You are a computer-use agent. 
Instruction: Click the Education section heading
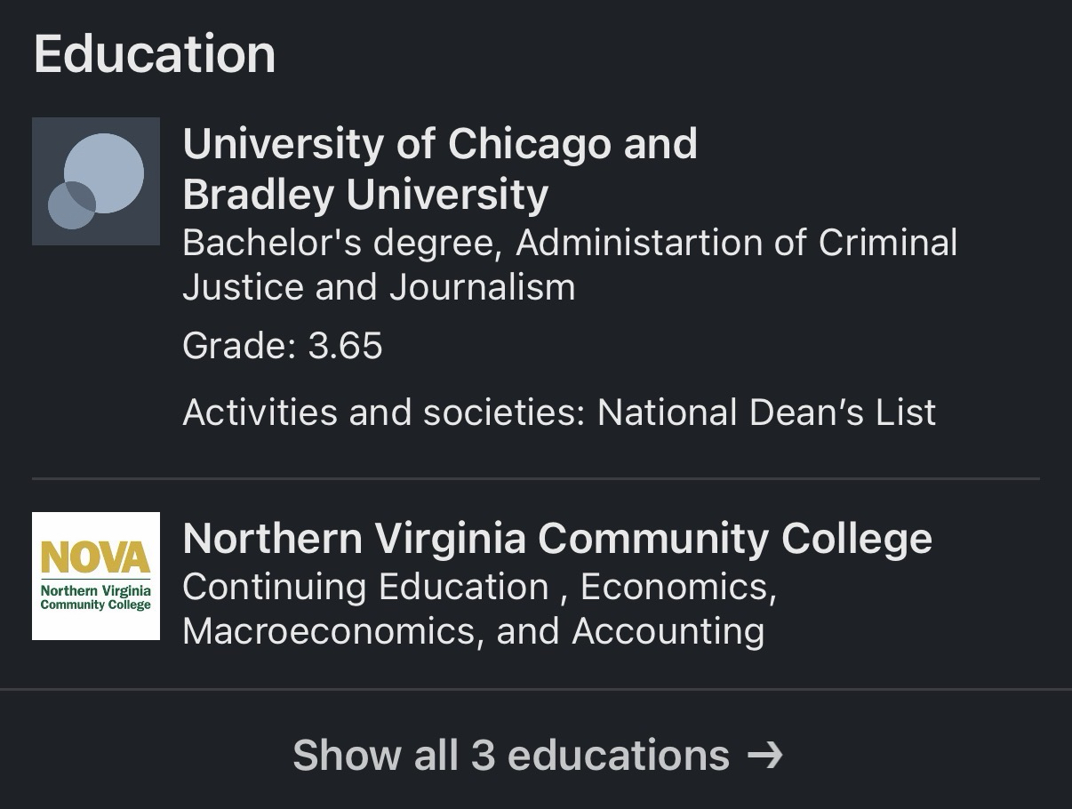[x=155, y=54]
